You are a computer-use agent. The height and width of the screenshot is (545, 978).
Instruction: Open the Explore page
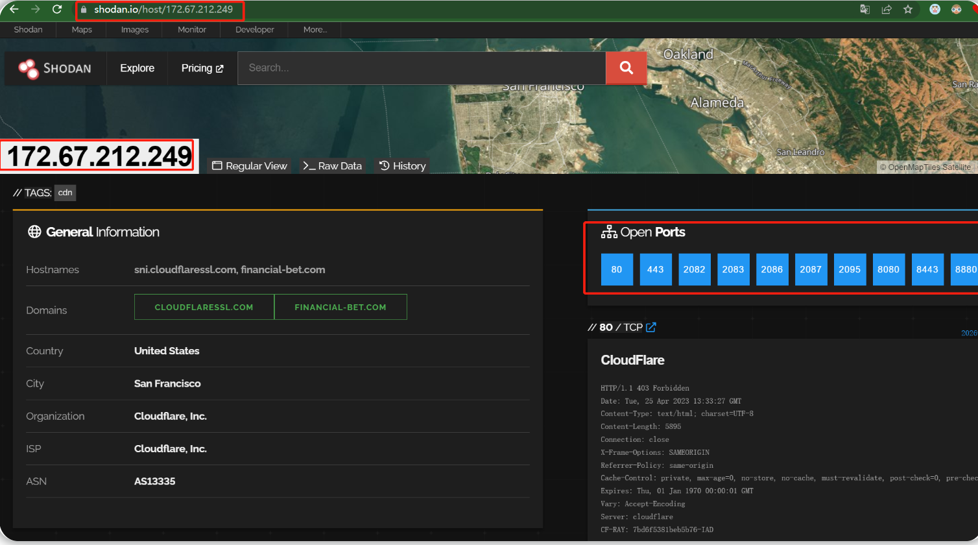(137, 68)
